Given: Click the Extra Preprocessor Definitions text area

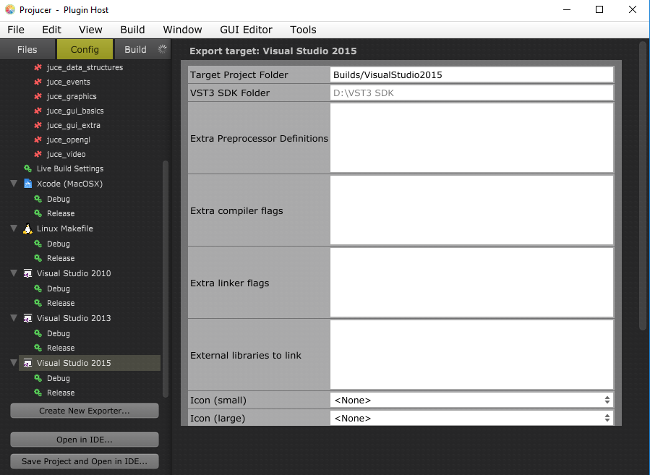Looking at the screenshot, I should pos(471,138).
